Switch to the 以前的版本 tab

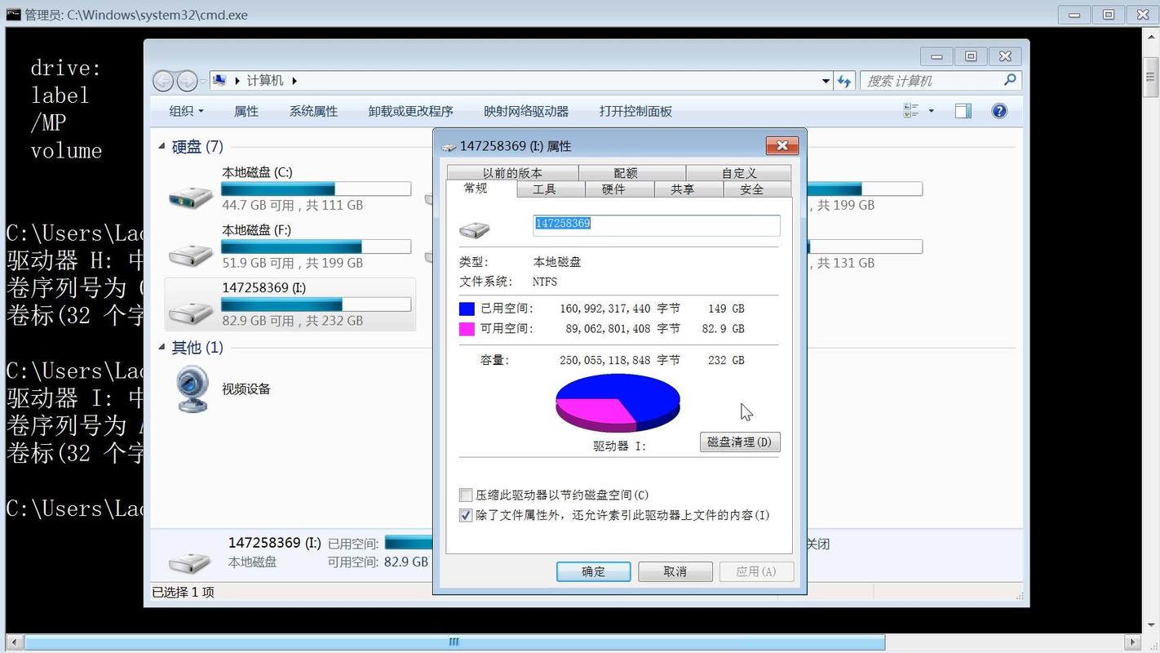tap(512, 172)
